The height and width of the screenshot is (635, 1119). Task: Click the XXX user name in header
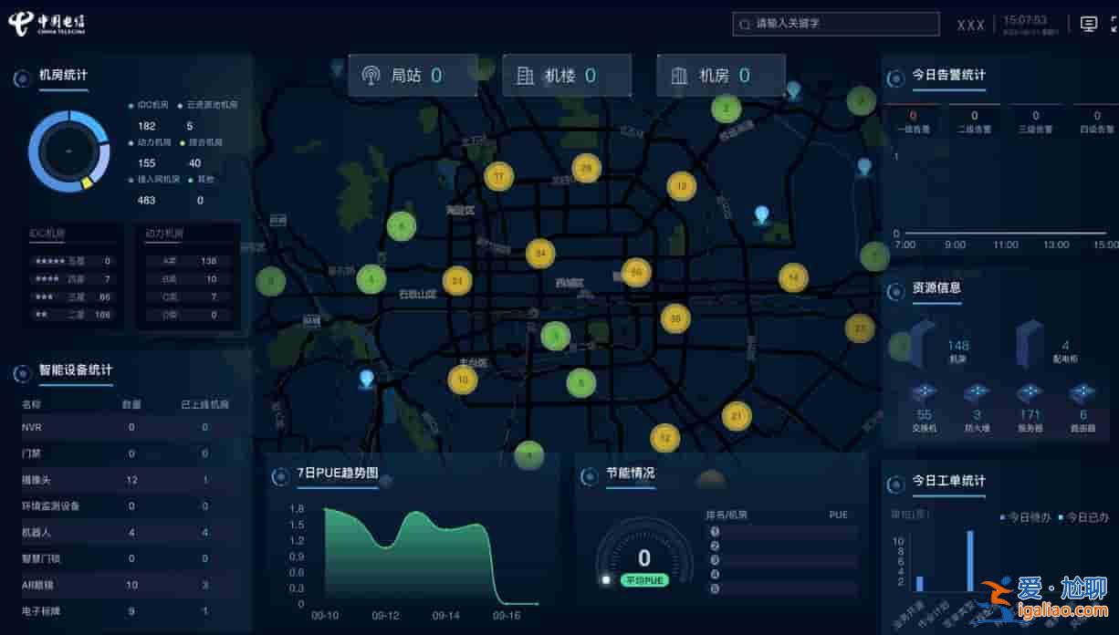pos(971,26)
